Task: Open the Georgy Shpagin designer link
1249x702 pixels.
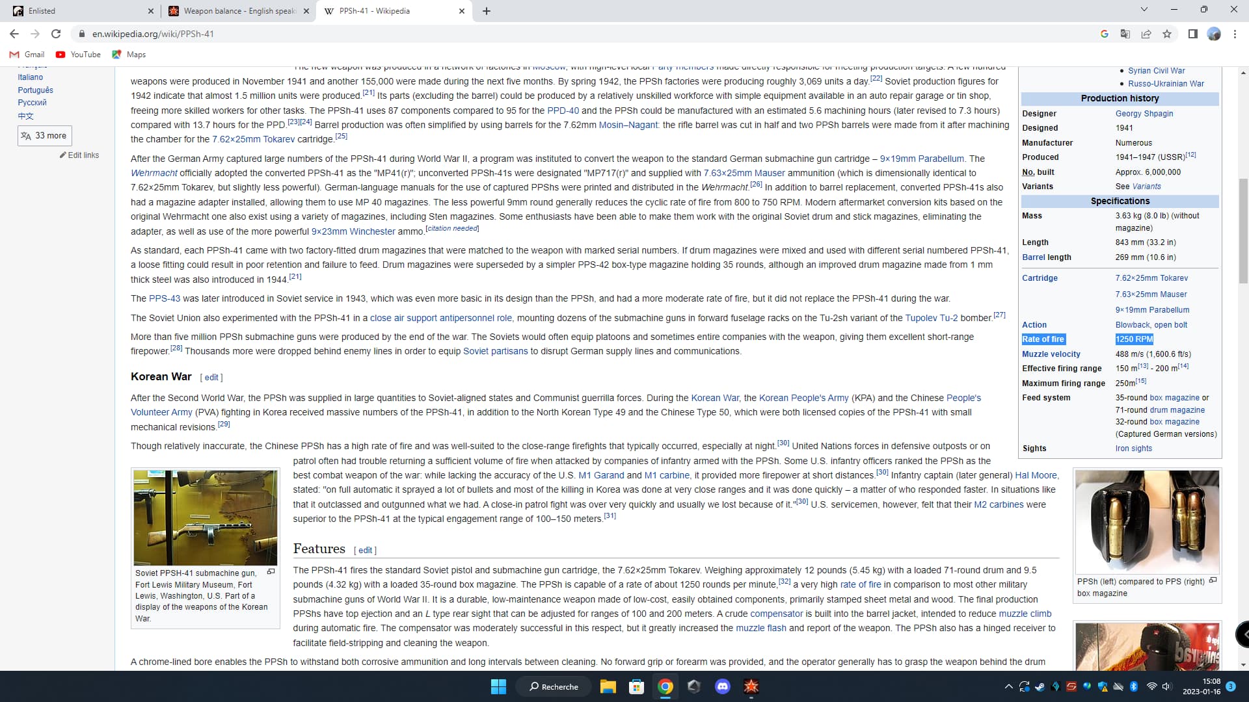Action: (1144, 114)
